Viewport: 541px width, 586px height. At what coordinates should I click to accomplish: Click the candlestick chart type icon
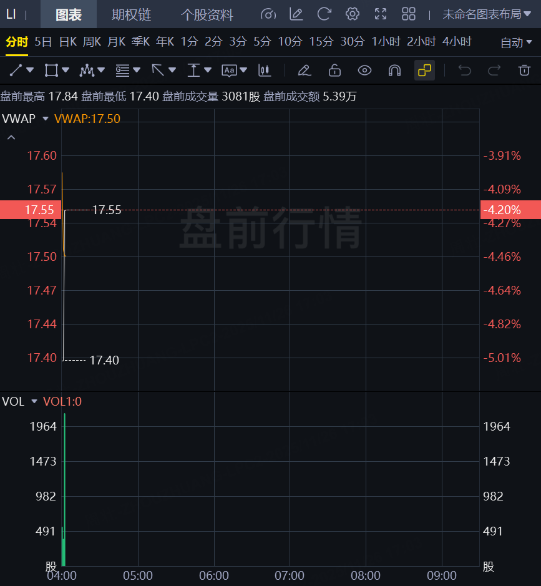[x=265, y=70]
